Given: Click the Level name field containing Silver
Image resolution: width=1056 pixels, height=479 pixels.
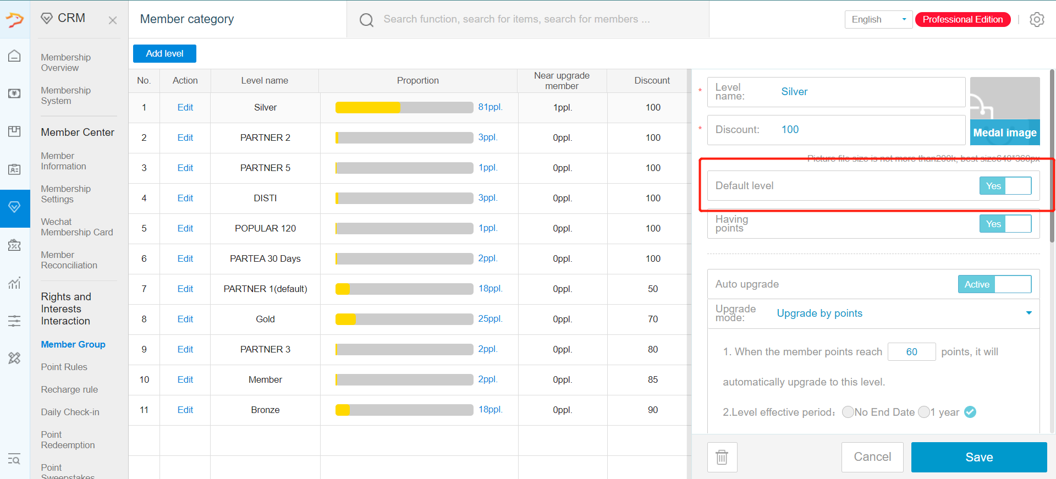Looking at the screenshot, I should (x=836, y=92).
